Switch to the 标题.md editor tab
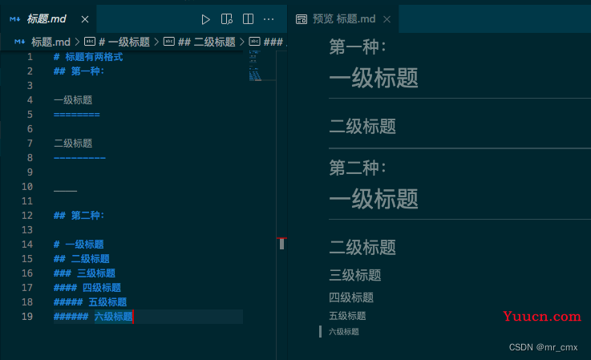 [47, 18]
